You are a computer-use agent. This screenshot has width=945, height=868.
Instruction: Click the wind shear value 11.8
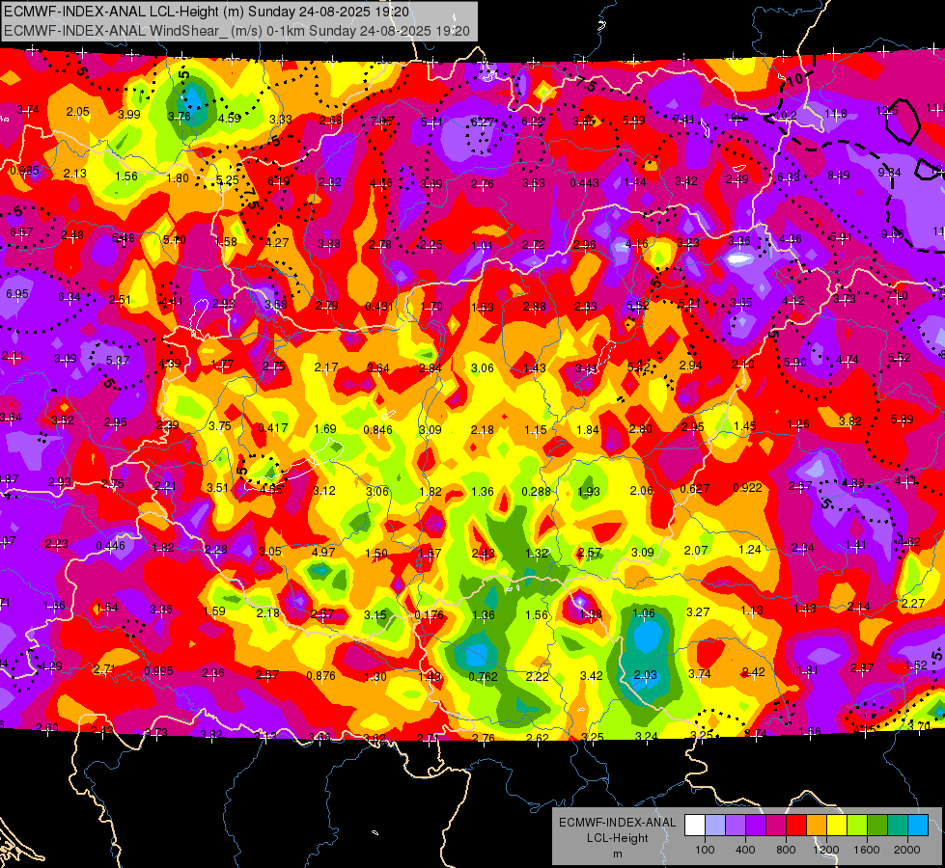836,114
